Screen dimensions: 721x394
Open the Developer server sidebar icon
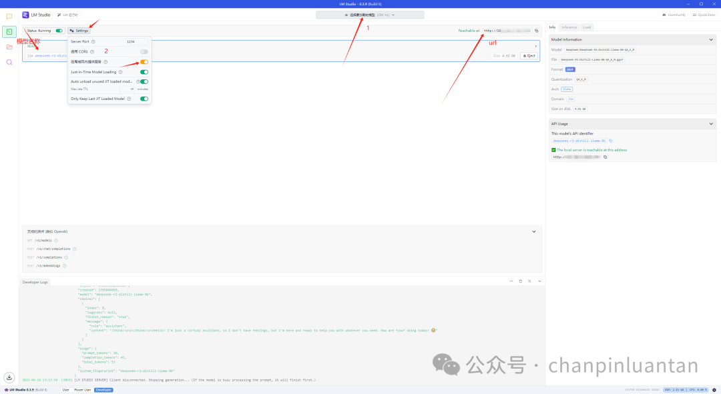9,32
